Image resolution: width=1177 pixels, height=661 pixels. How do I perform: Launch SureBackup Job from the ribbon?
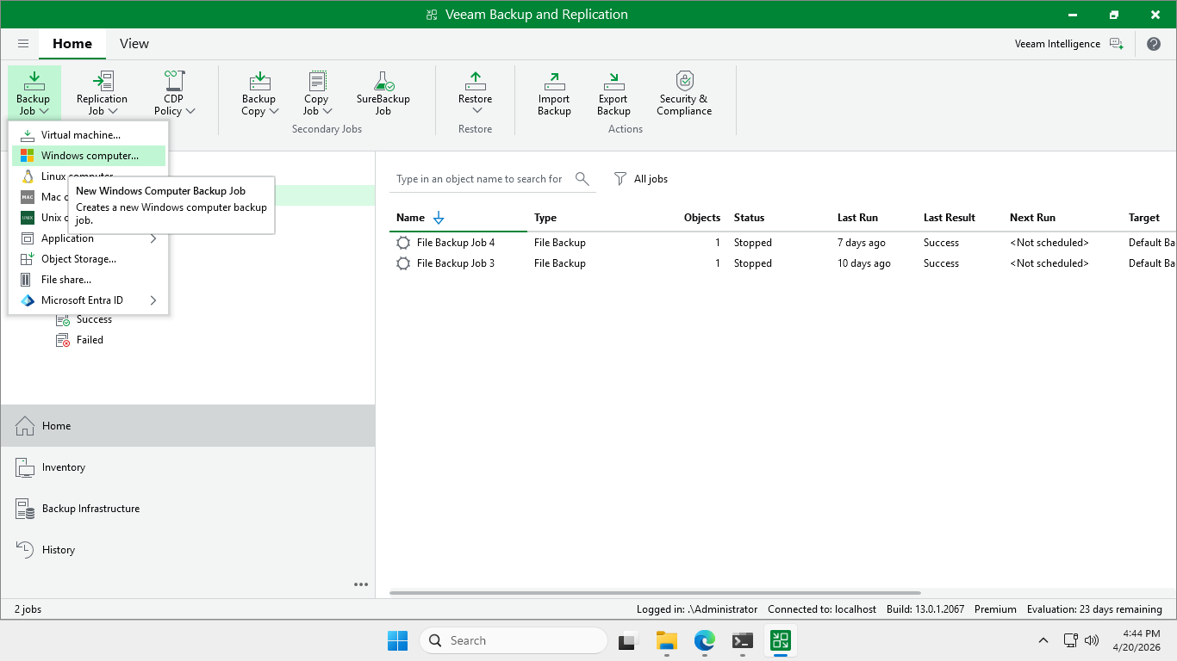click(x=383, y=93)
